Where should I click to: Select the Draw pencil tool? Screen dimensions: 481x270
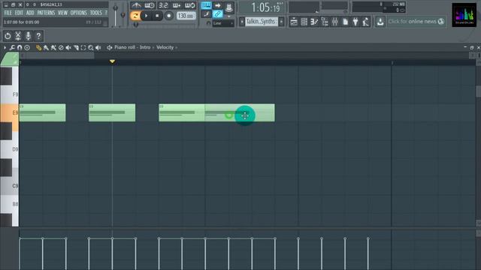(x=38, y=47)
